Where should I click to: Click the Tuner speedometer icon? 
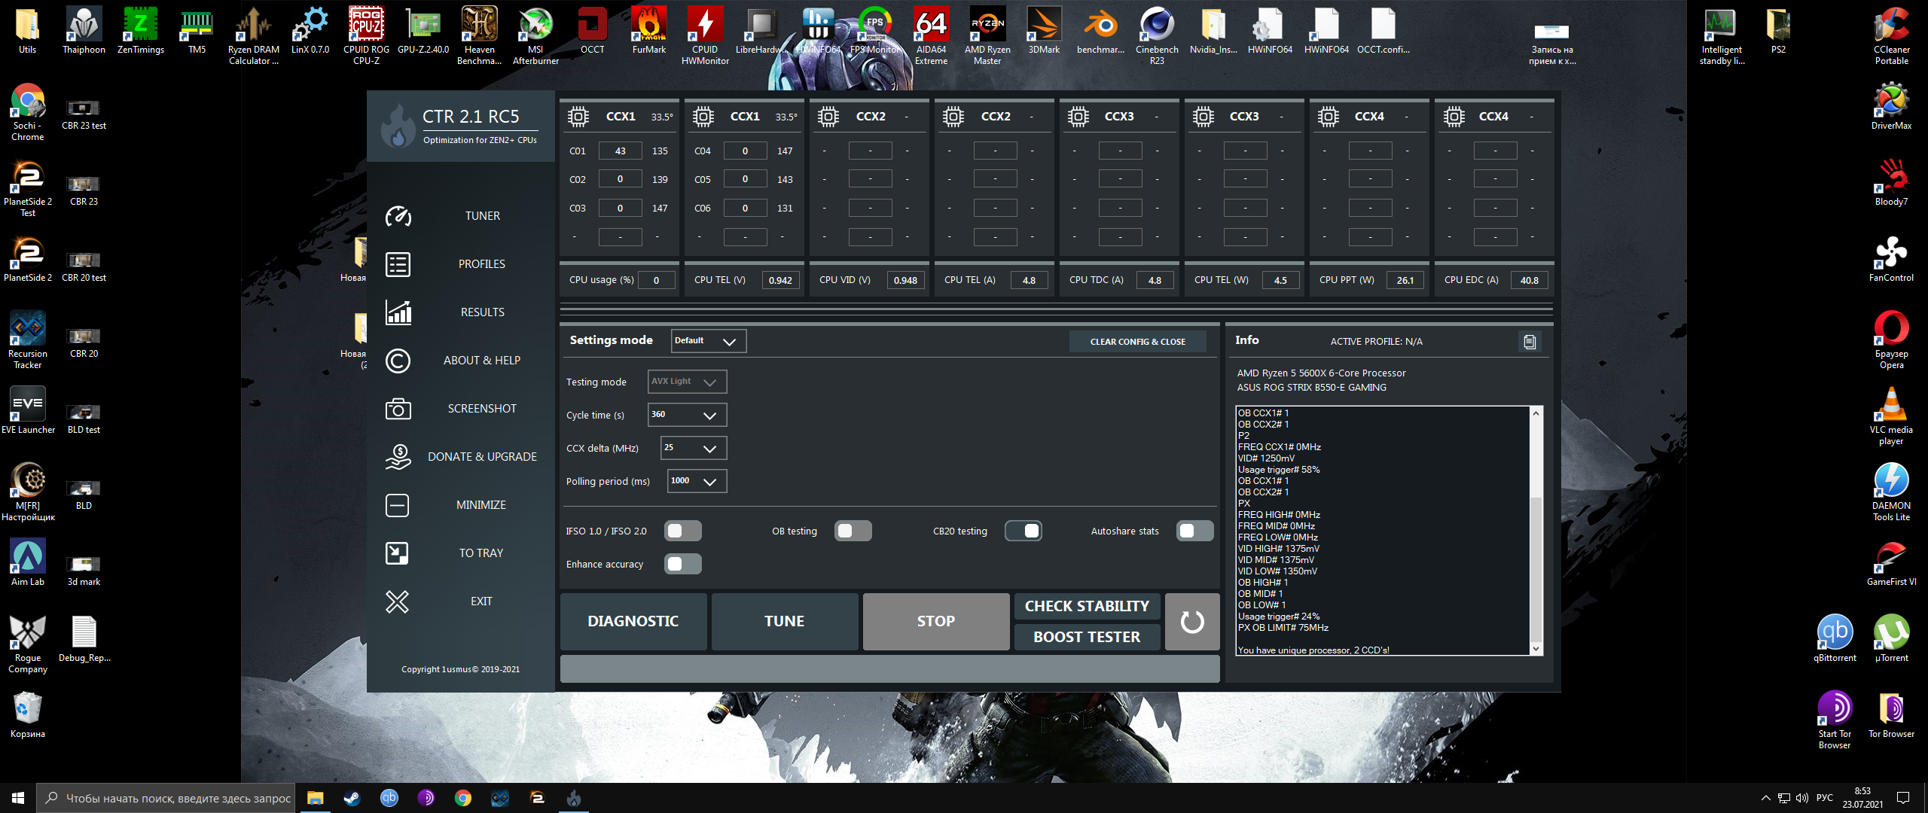click(398, 217)
